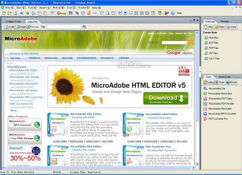242x175 pixels.
Task: Click the green calendar toolbar icon
Action: [x=160, y=13]
